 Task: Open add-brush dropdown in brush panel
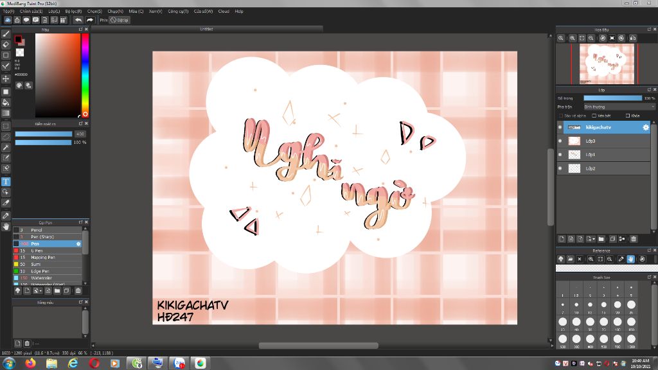pyautogui.click(x=37, y=291)
